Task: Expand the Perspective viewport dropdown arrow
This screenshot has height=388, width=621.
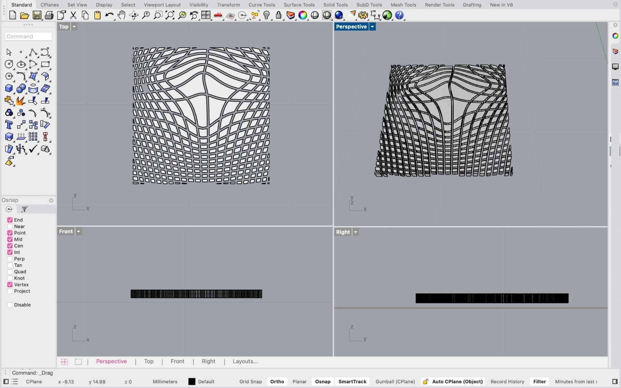Action: [372, 27]
